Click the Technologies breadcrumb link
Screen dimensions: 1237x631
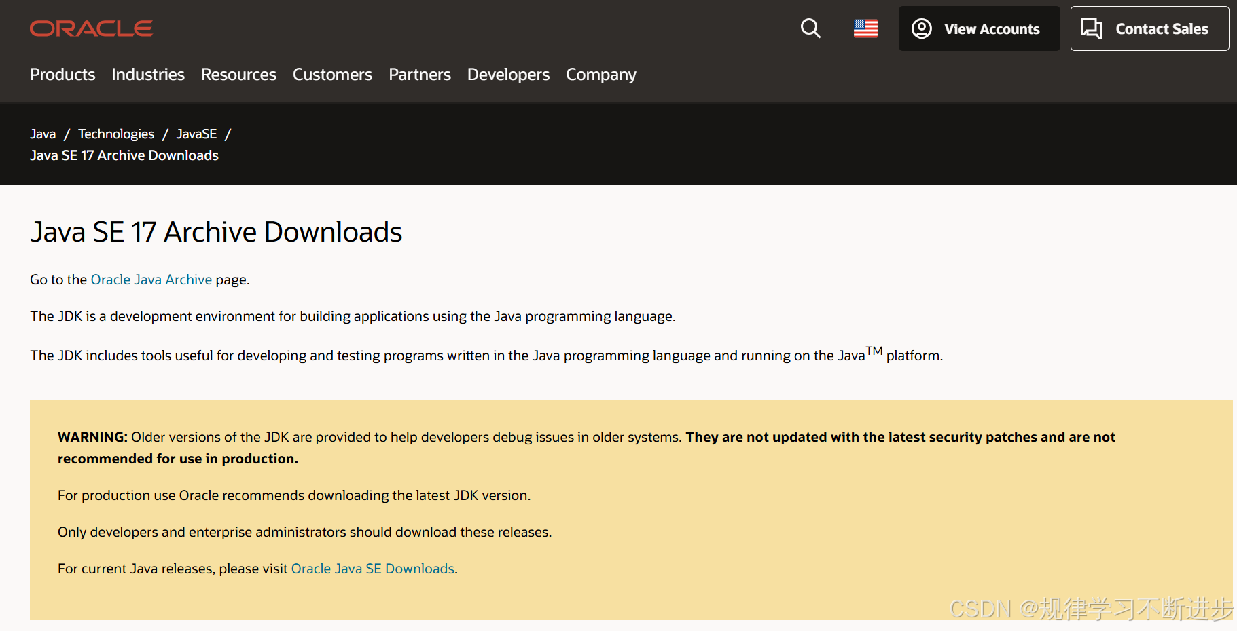[116, 134]
